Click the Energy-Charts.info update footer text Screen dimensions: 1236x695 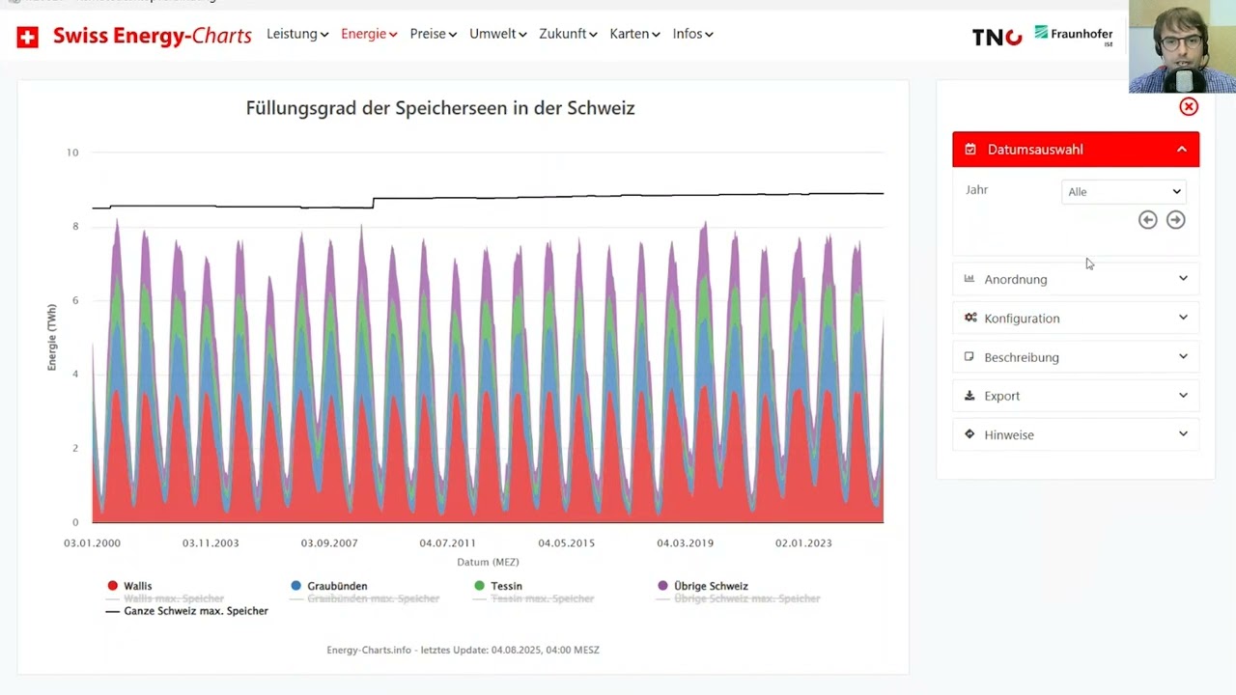(463, 650)
